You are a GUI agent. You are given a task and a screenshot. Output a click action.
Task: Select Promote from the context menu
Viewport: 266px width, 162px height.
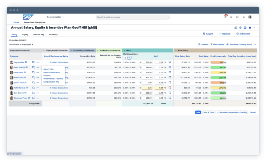pos(47,76)
